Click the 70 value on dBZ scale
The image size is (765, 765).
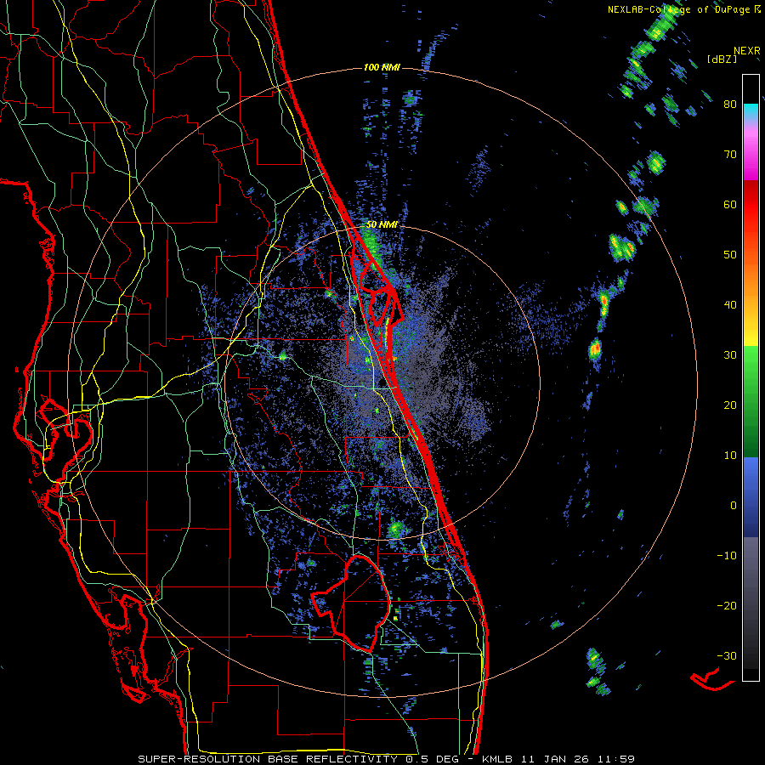(x=730, y=155)
